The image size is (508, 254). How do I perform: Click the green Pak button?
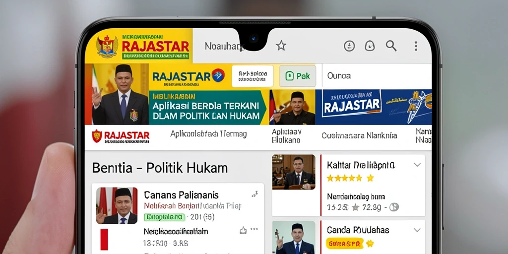pyautogui.click(x=298, y=76)
